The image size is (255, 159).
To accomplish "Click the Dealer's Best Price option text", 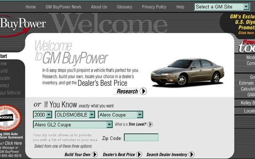I will tap(119, 155).
